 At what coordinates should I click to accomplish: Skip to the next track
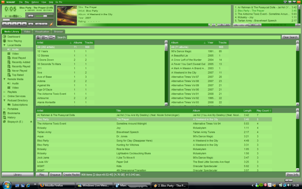click(x=24, y=24)
